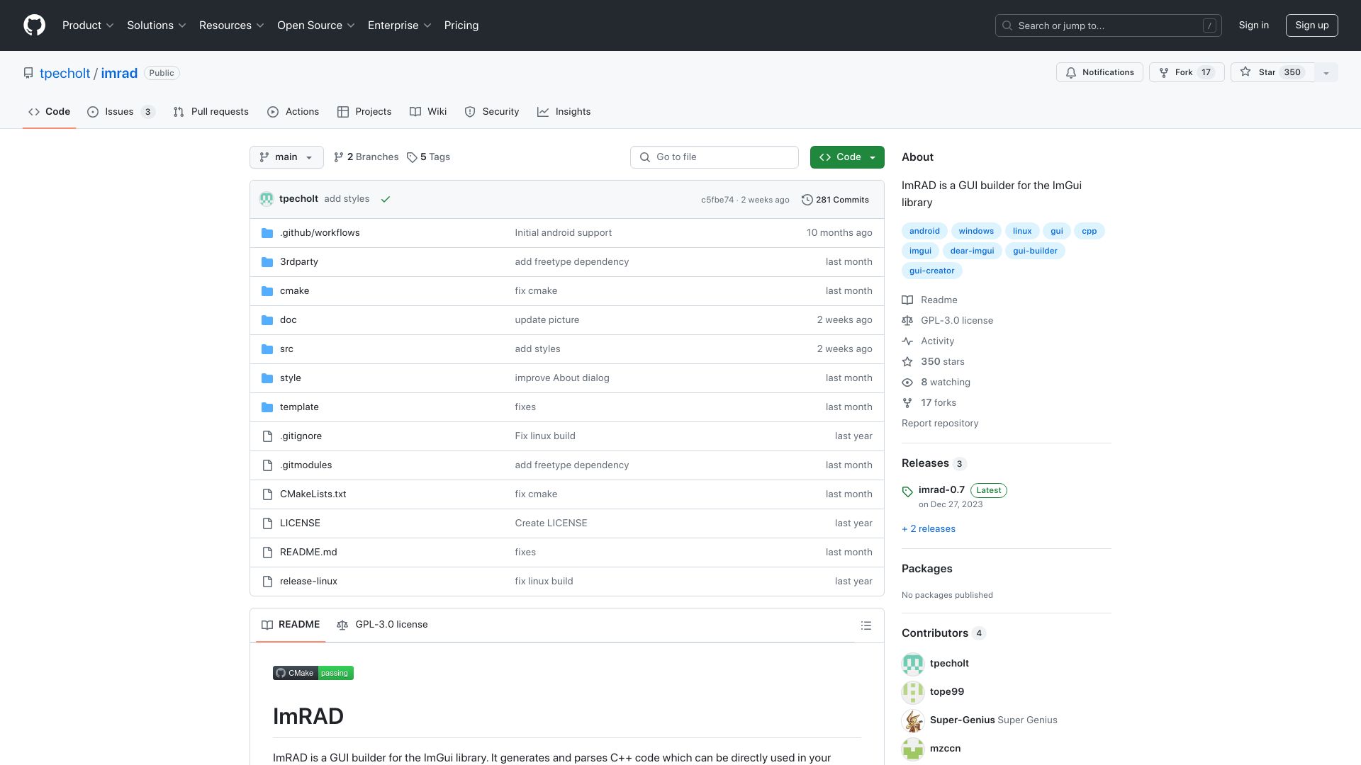Image resolution: width=1361 pixels, height=765 pixels.
Task: Open the c5fbe74 commit hash
Action: [x=717, y=200]
